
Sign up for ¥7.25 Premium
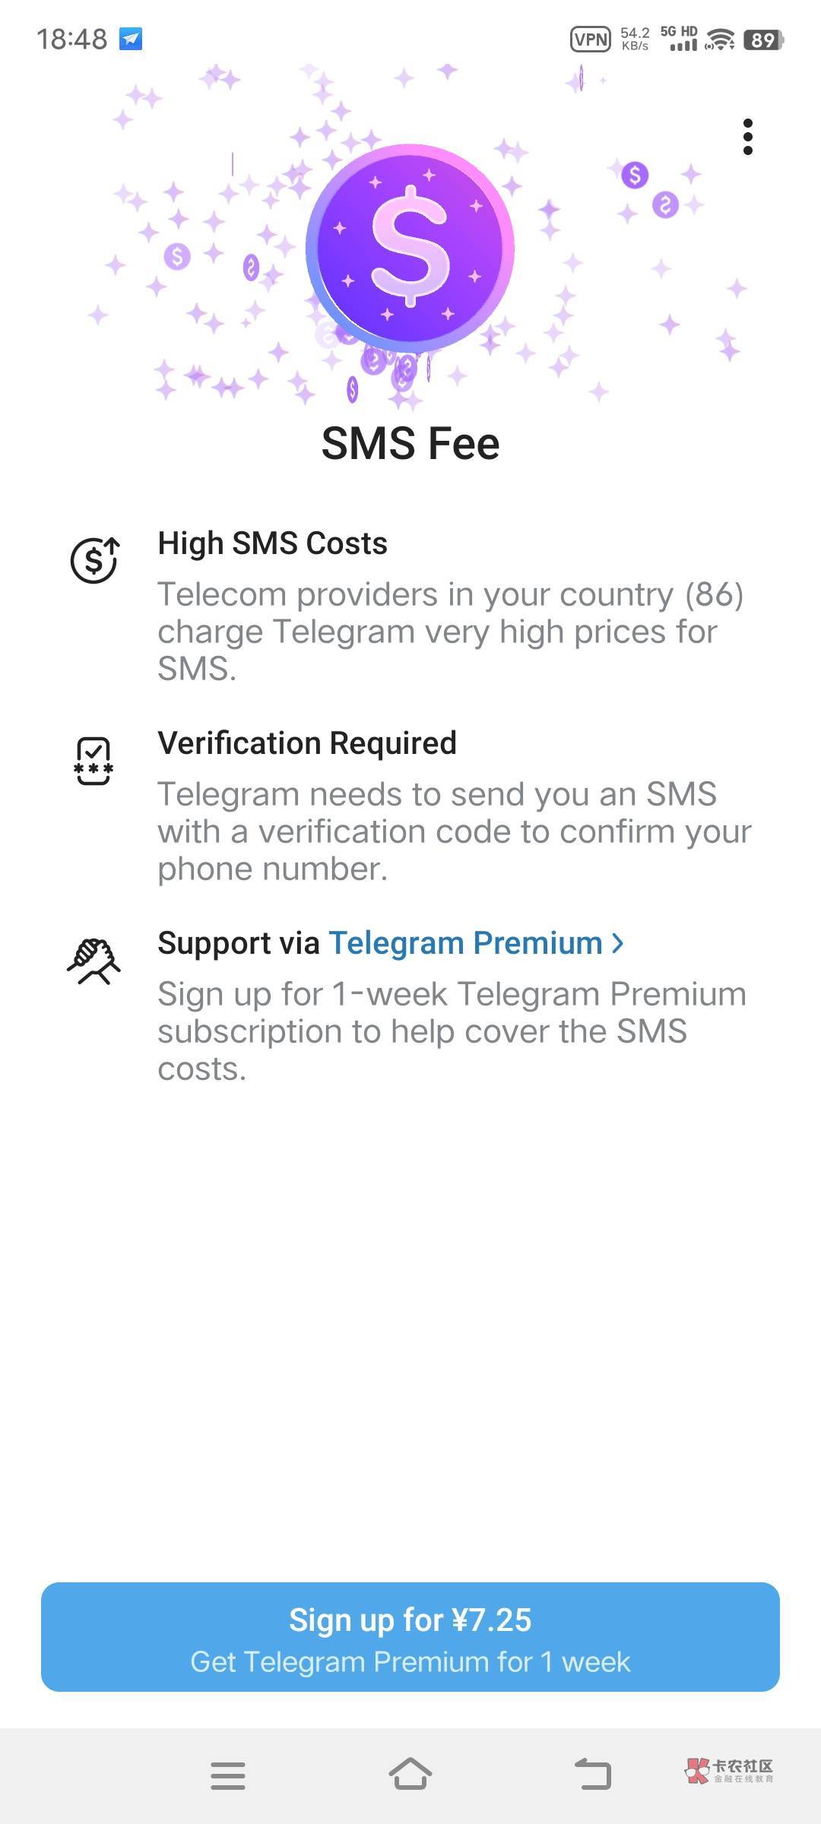[410, 1637]
